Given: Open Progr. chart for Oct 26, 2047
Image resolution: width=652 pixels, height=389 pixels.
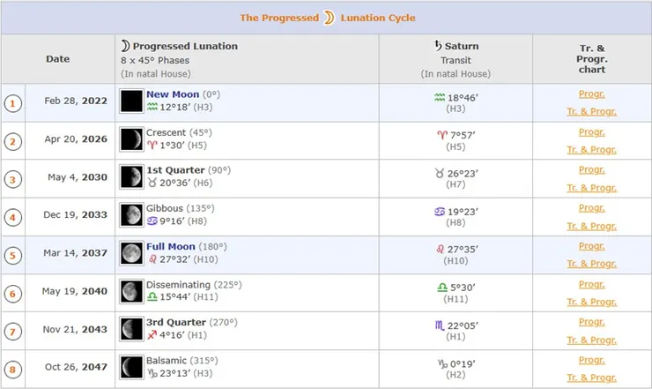Looking at the screenshot, I should 591,360.
